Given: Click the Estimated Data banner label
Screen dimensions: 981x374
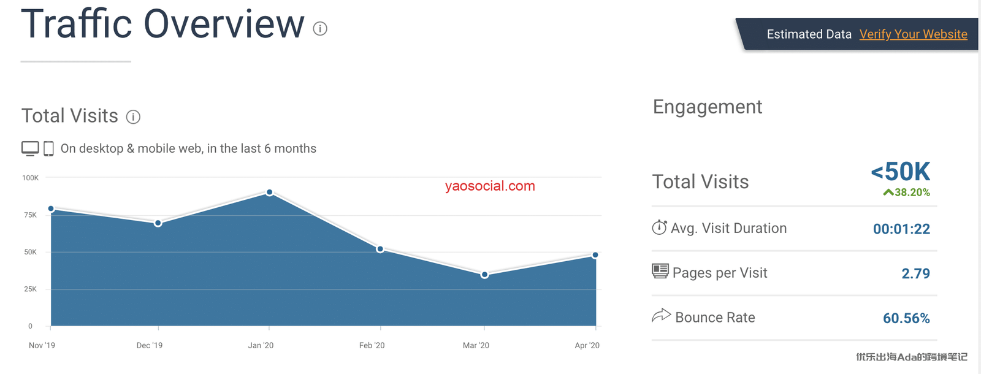Looking at the screenshot, I should click(x=809, y=34).
